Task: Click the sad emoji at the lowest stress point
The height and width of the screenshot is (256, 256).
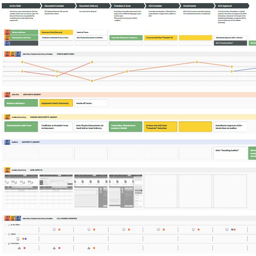Action: (92, 81)
